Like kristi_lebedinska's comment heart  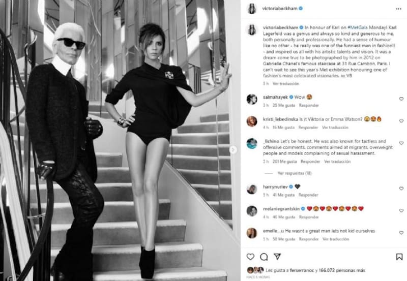(x=401, y=121)
